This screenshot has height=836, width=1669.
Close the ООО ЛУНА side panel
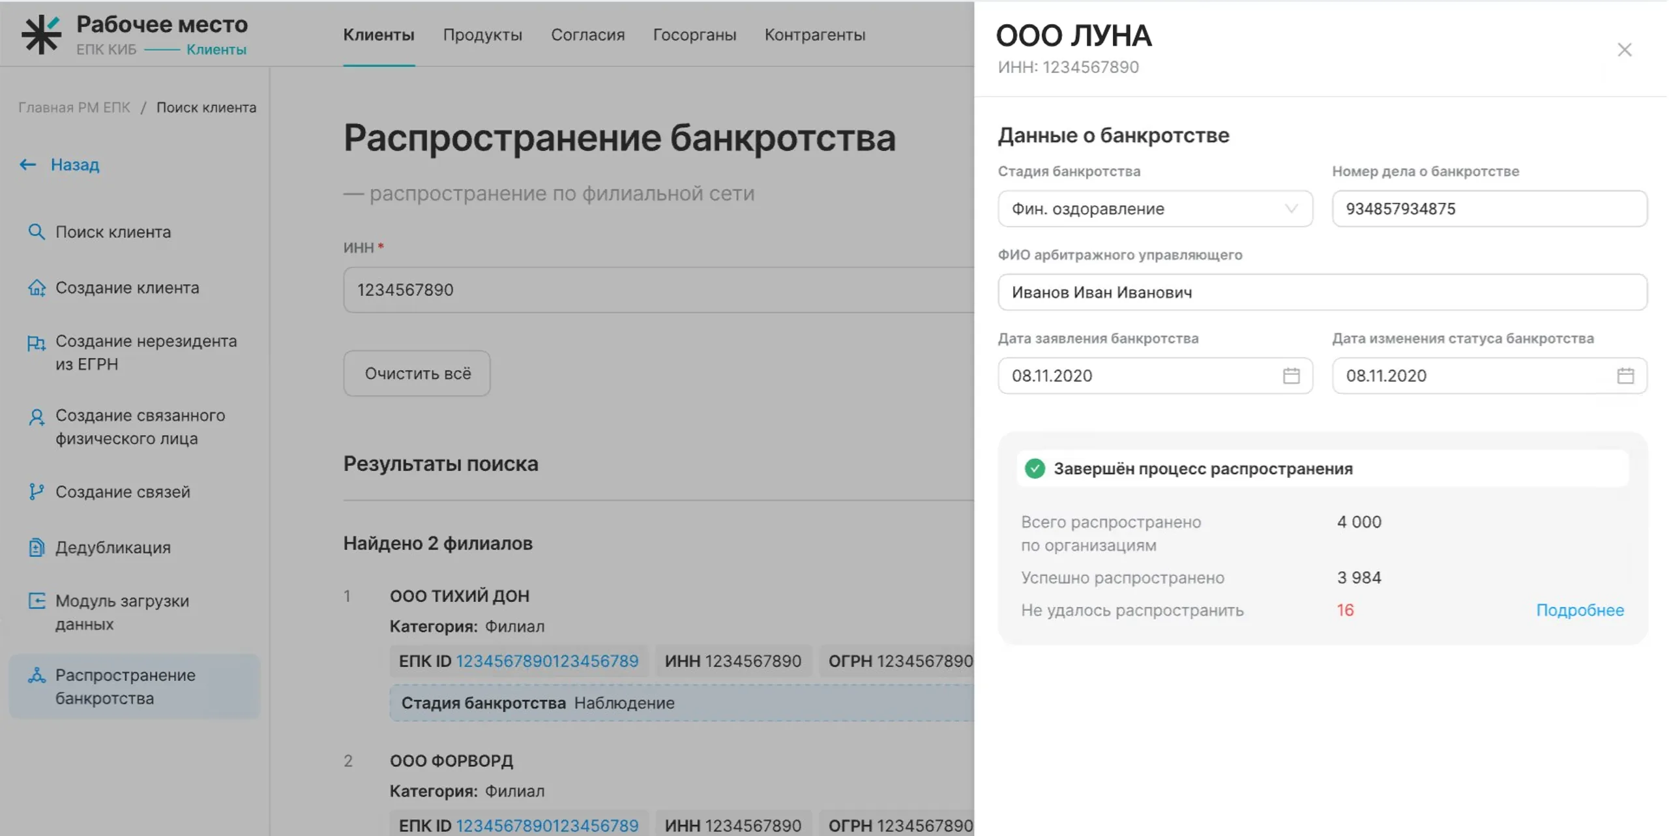point(1624,50)
